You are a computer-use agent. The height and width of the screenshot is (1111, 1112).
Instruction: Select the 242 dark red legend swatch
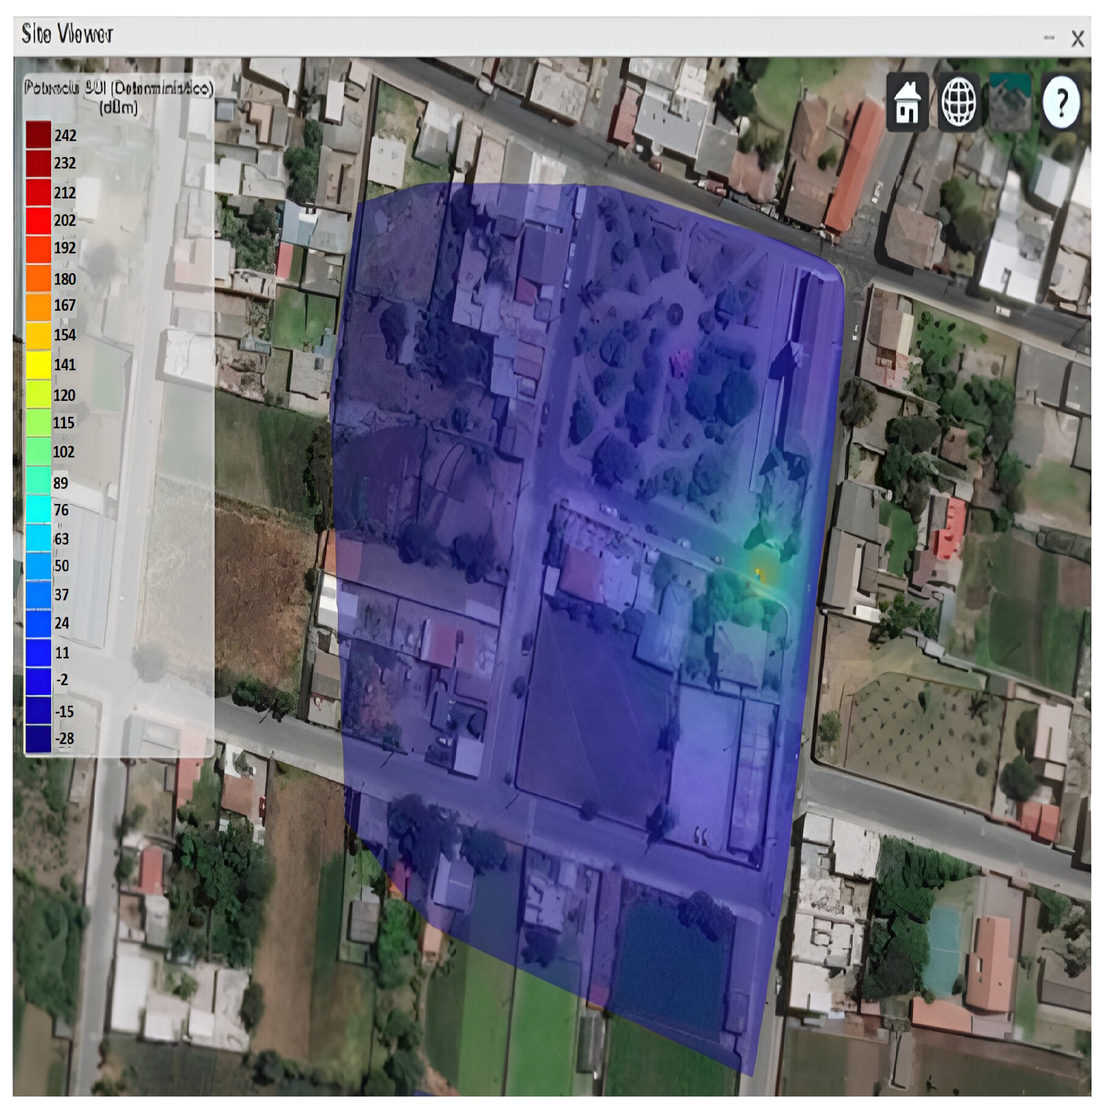click(38, 135)
